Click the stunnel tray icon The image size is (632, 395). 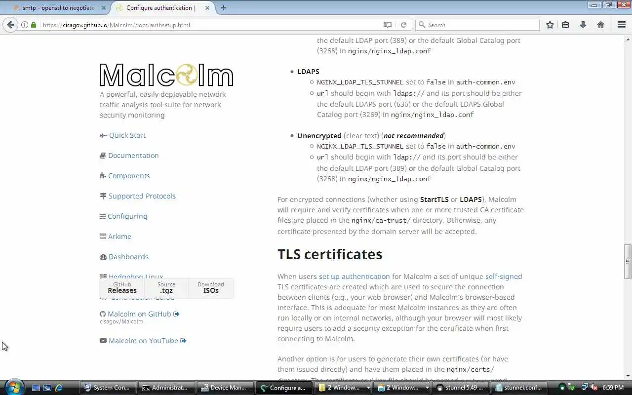coord(562,388)
